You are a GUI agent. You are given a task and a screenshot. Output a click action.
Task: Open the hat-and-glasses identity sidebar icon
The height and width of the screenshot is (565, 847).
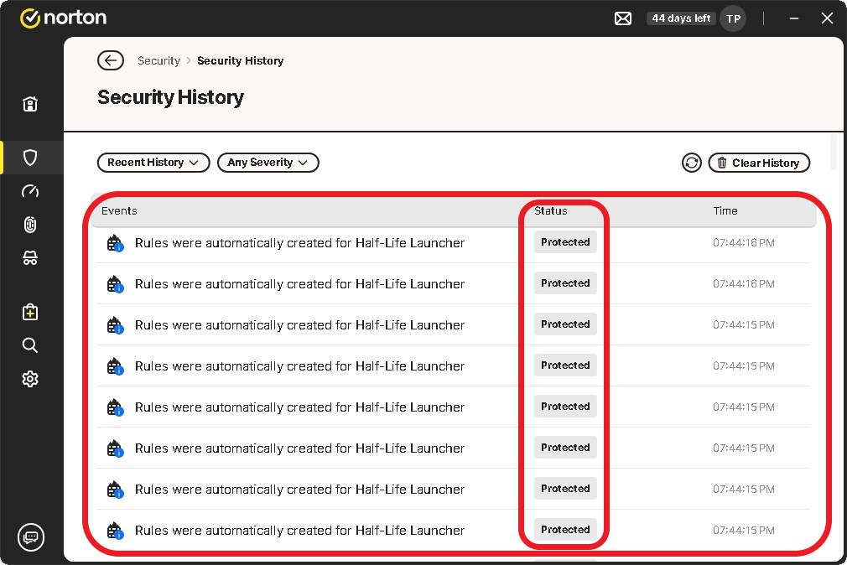(30, 258)
